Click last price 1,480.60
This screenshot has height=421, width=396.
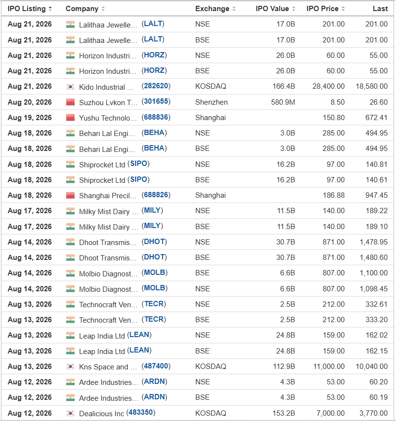[374, 258]
